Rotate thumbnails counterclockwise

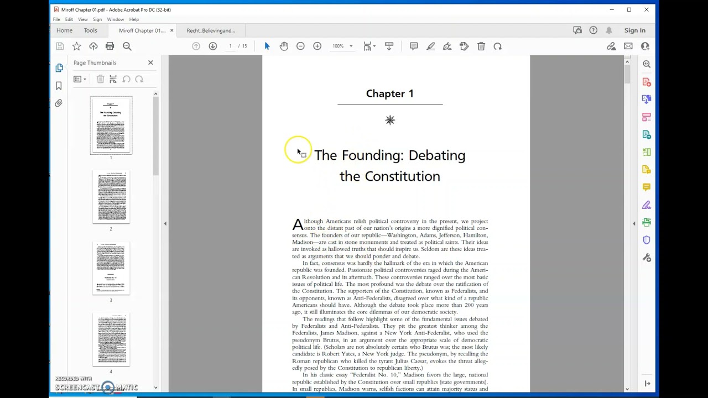click(126, 80)
